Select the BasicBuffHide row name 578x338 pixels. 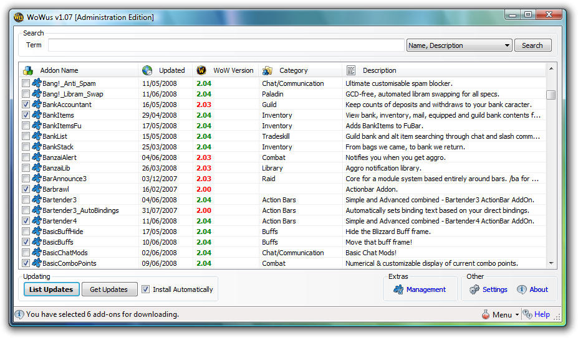[63, 232]
